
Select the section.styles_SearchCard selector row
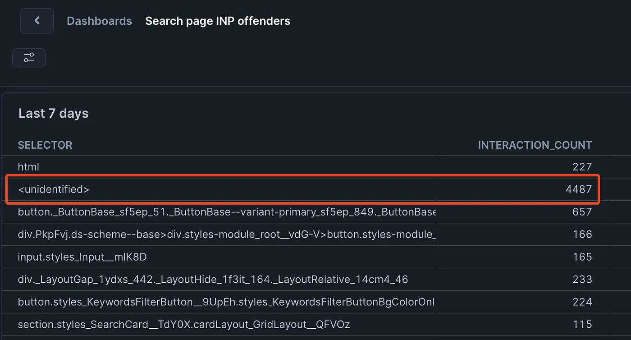[x=184, y=325]
